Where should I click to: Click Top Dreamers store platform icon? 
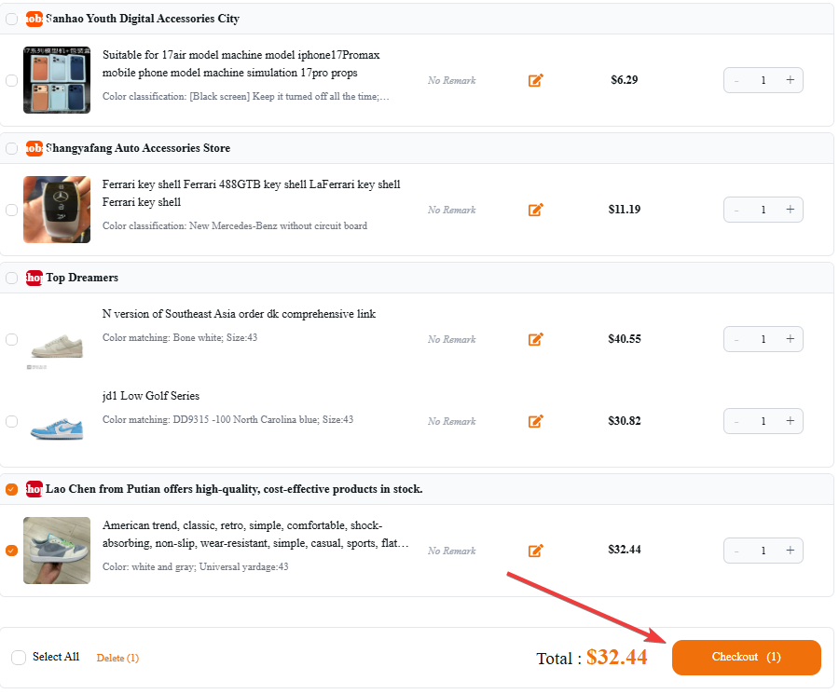click(34, 278)
